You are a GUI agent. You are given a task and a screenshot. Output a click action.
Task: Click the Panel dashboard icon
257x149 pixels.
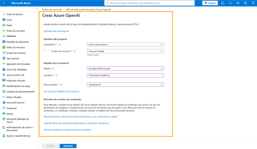pyautogui.click(x=4, y=25)
